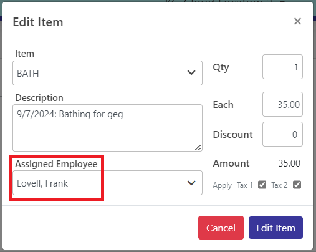Click the Qty input field
316x252 pixels.
point(282,67)
